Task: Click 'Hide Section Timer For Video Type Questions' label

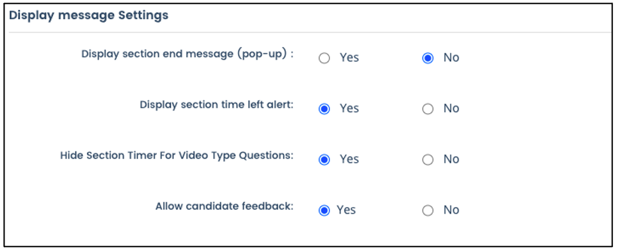Action: [x=177, y=156]
